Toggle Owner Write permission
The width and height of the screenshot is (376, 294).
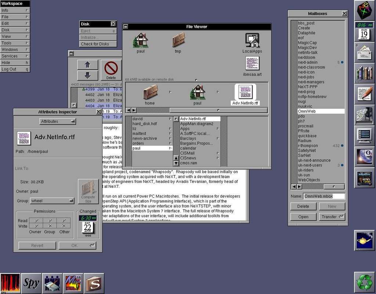(36, 226)
